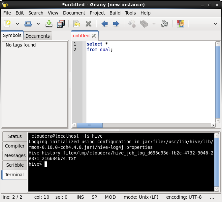Switch to the Status message tab
The width and height of the screenshot is (222, 202).
15,136
